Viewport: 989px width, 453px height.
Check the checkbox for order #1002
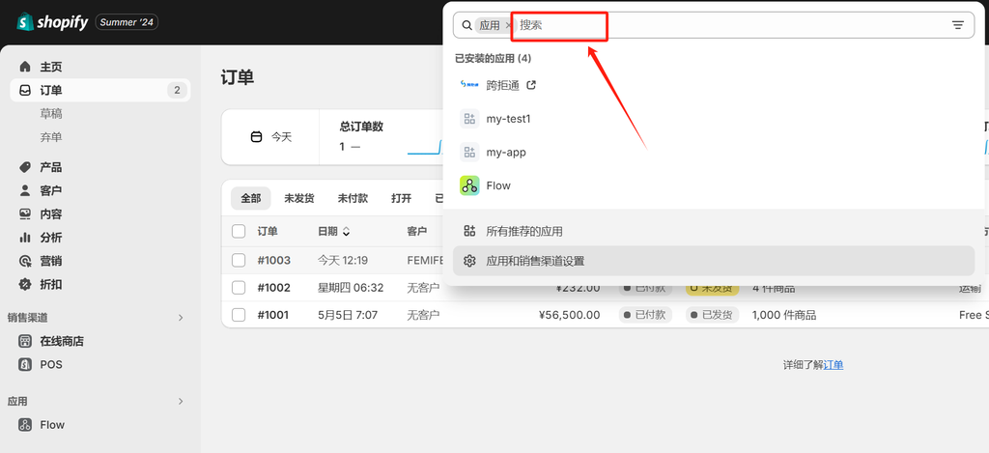239,288
